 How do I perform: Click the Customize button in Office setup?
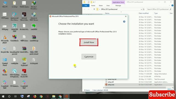(89, 57)
